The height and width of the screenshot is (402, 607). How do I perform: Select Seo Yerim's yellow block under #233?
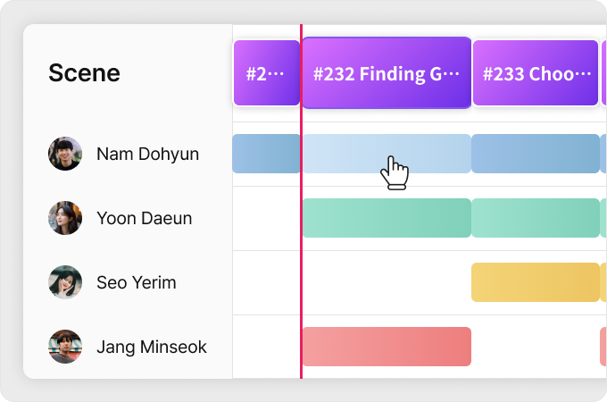(x=535, y=282)
